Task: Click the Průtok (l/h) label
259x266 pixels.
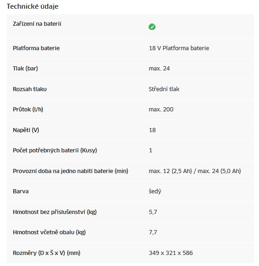Action: click(x=28, y=110)
